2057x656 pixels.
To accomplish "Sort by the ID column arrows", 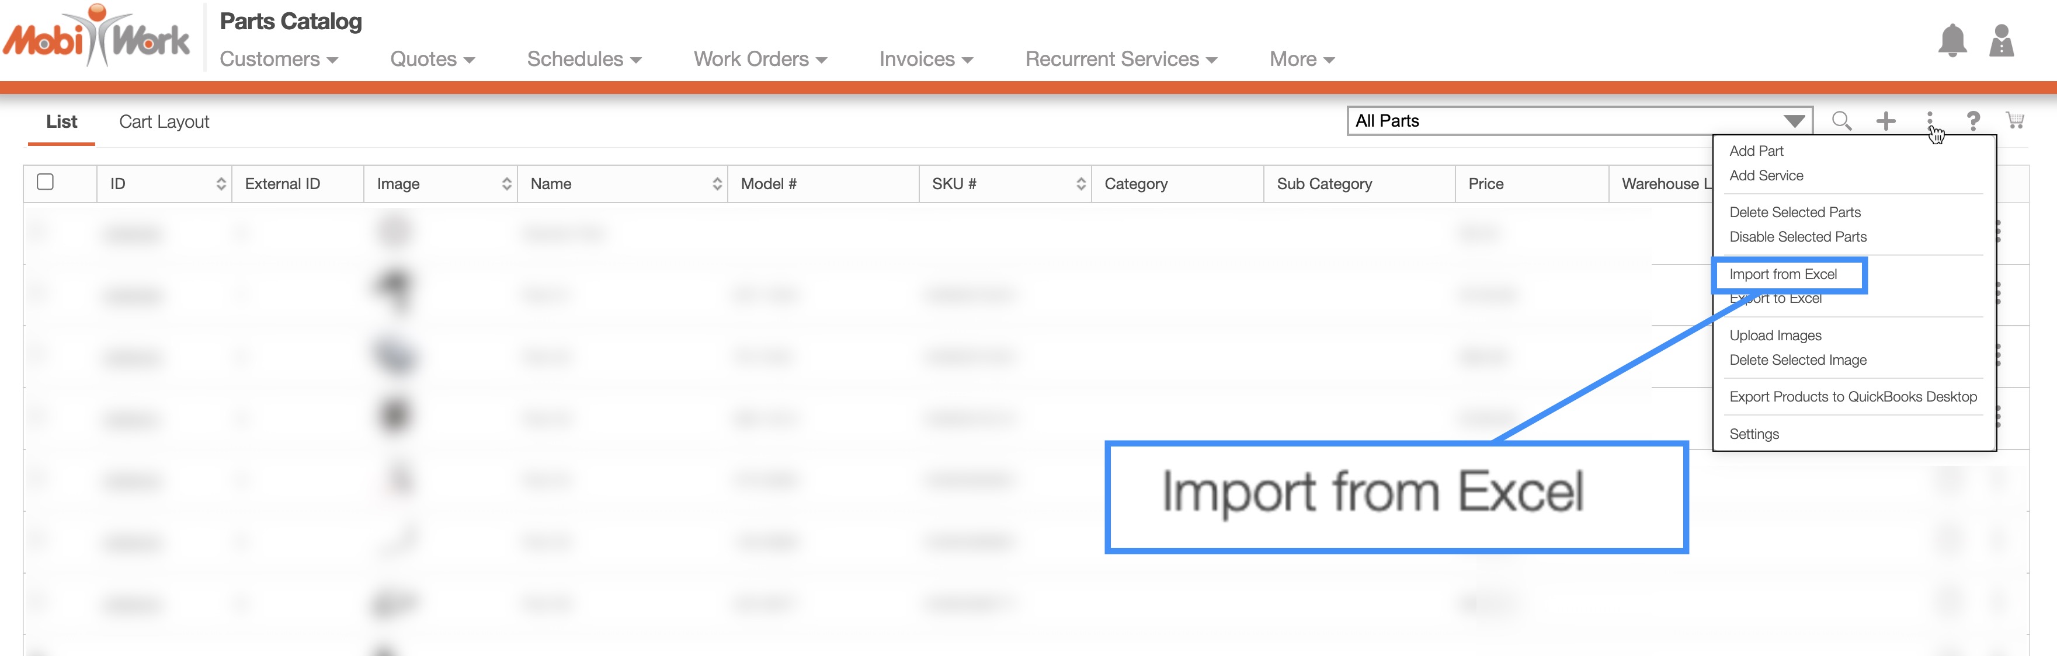I will (x=221, y=184).
